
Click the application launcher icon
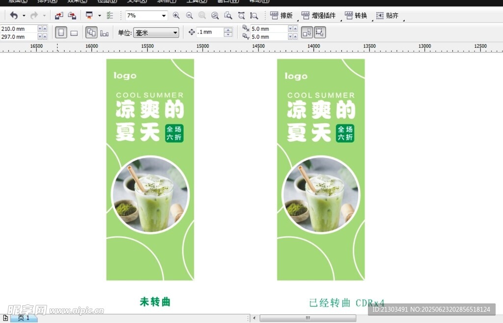coord(89,15)
